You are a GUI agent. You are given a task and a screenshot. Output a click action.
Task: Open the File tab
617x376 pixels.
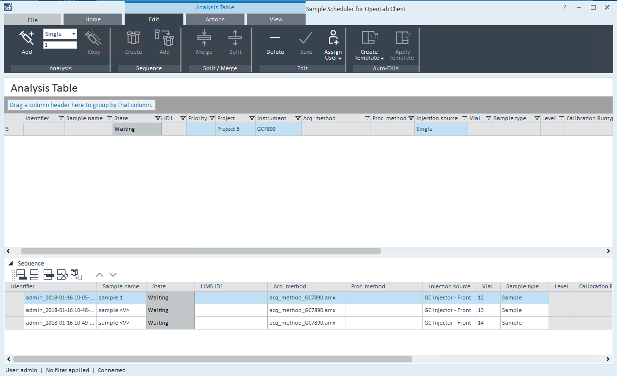click(x=32, y=19)
